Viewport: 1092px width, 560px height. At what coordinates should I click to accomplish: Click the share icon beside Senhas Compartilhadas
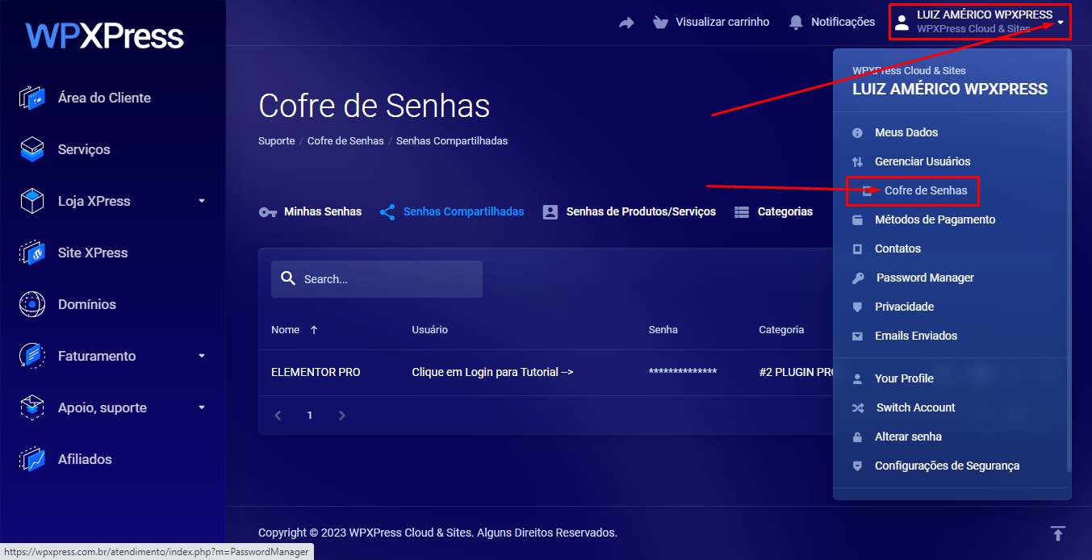(387, 212)
